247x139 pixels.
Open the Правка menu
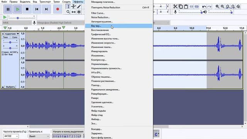(14, 2)
